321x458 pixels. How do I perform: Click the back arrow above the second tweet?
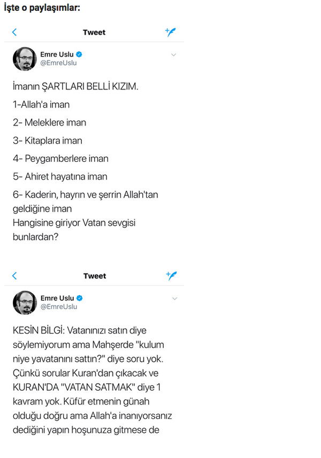14,276
